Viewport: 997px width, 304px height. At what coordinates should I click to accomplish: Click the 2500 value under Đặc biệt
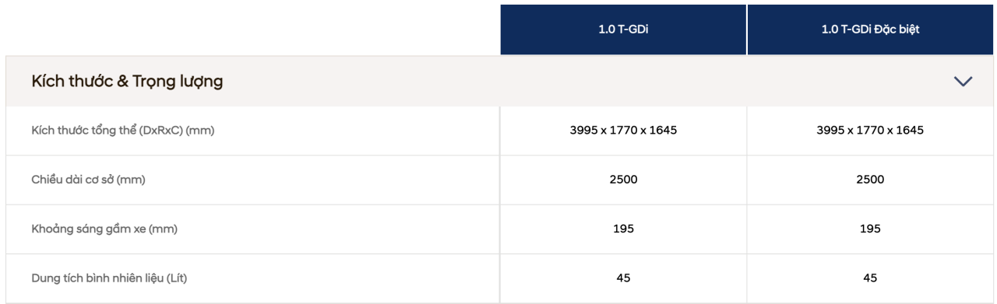870,180
